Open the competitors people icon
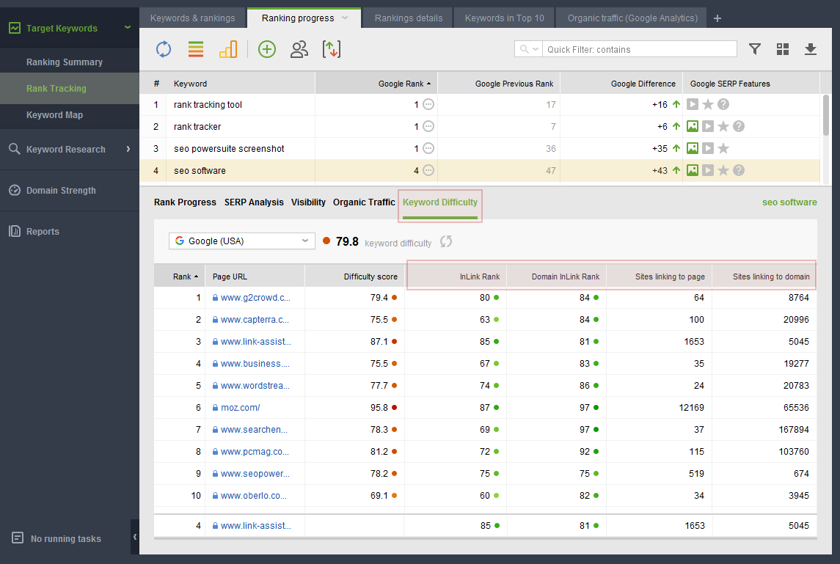The height and width of the screenshot is (564, 840). click(x=299, y=49)
